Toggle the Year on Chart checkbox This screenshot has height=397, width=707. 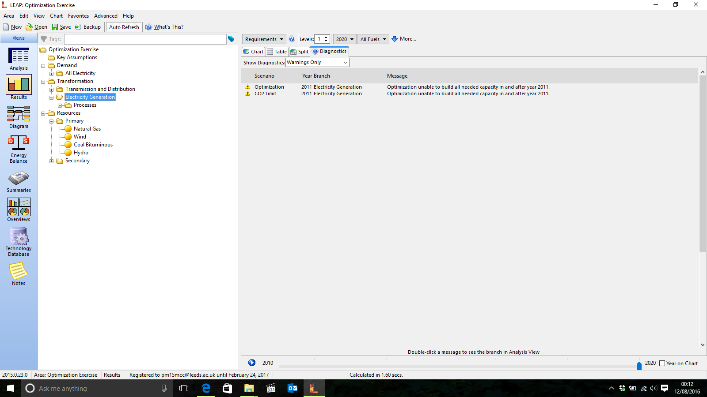pyautogui.click(x=662, y=363)
